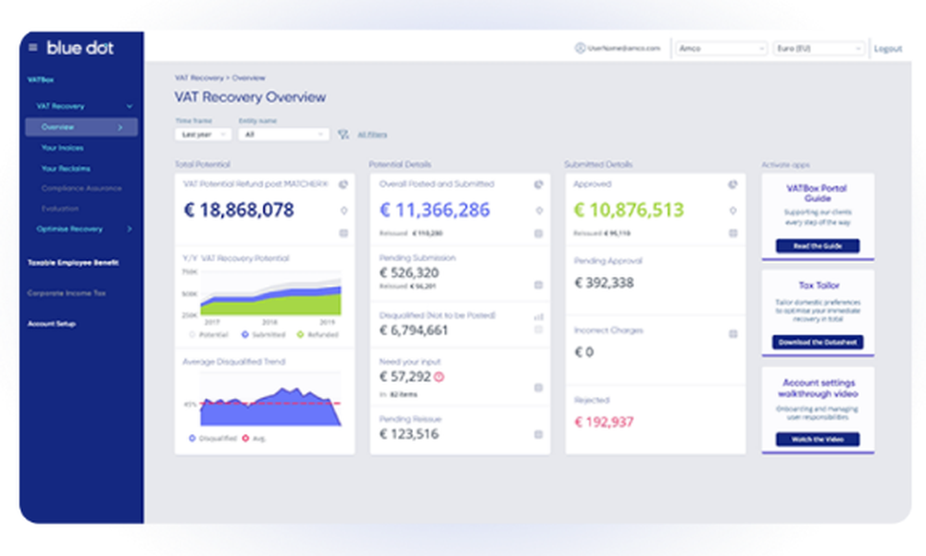Click the Tax Tailor card title
The width and height of the screenshot is (926, 556).
point(819,286)
